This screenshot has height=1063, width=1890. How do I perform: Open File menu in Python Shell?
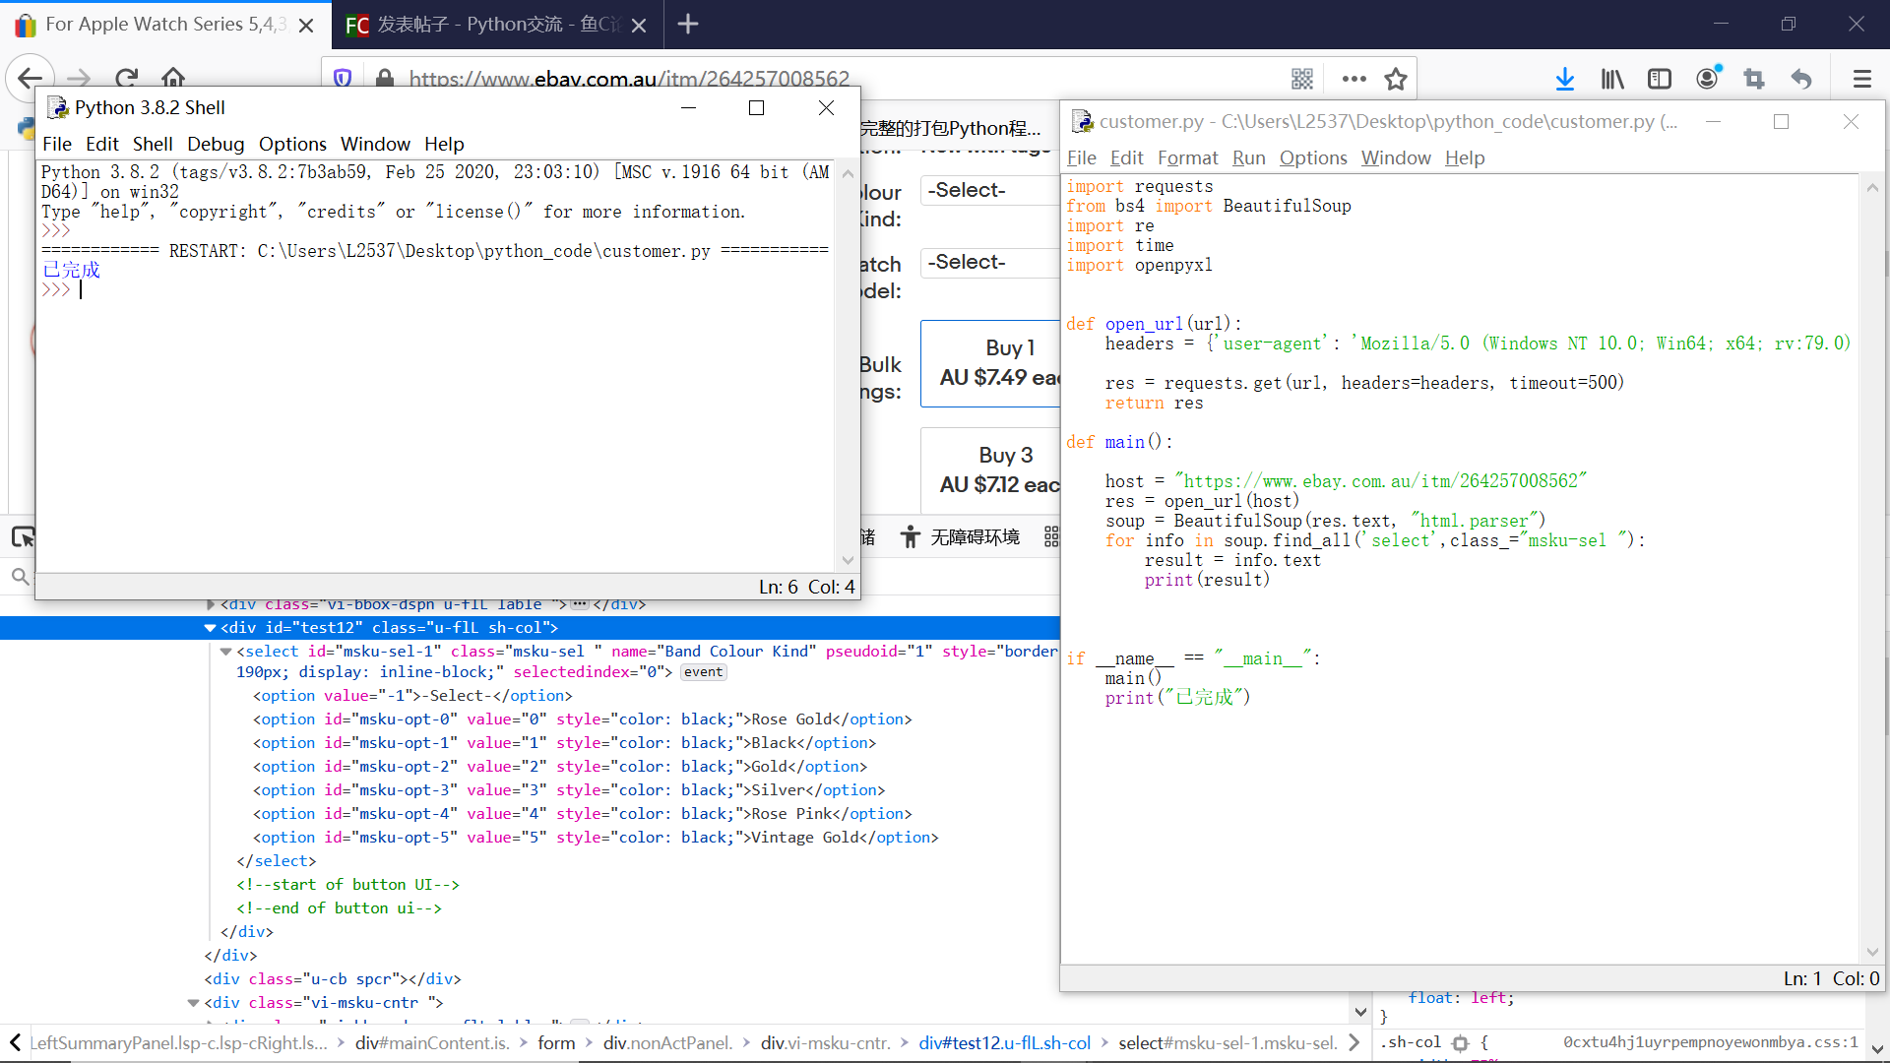pyautogui.click(x=57, y=144)
